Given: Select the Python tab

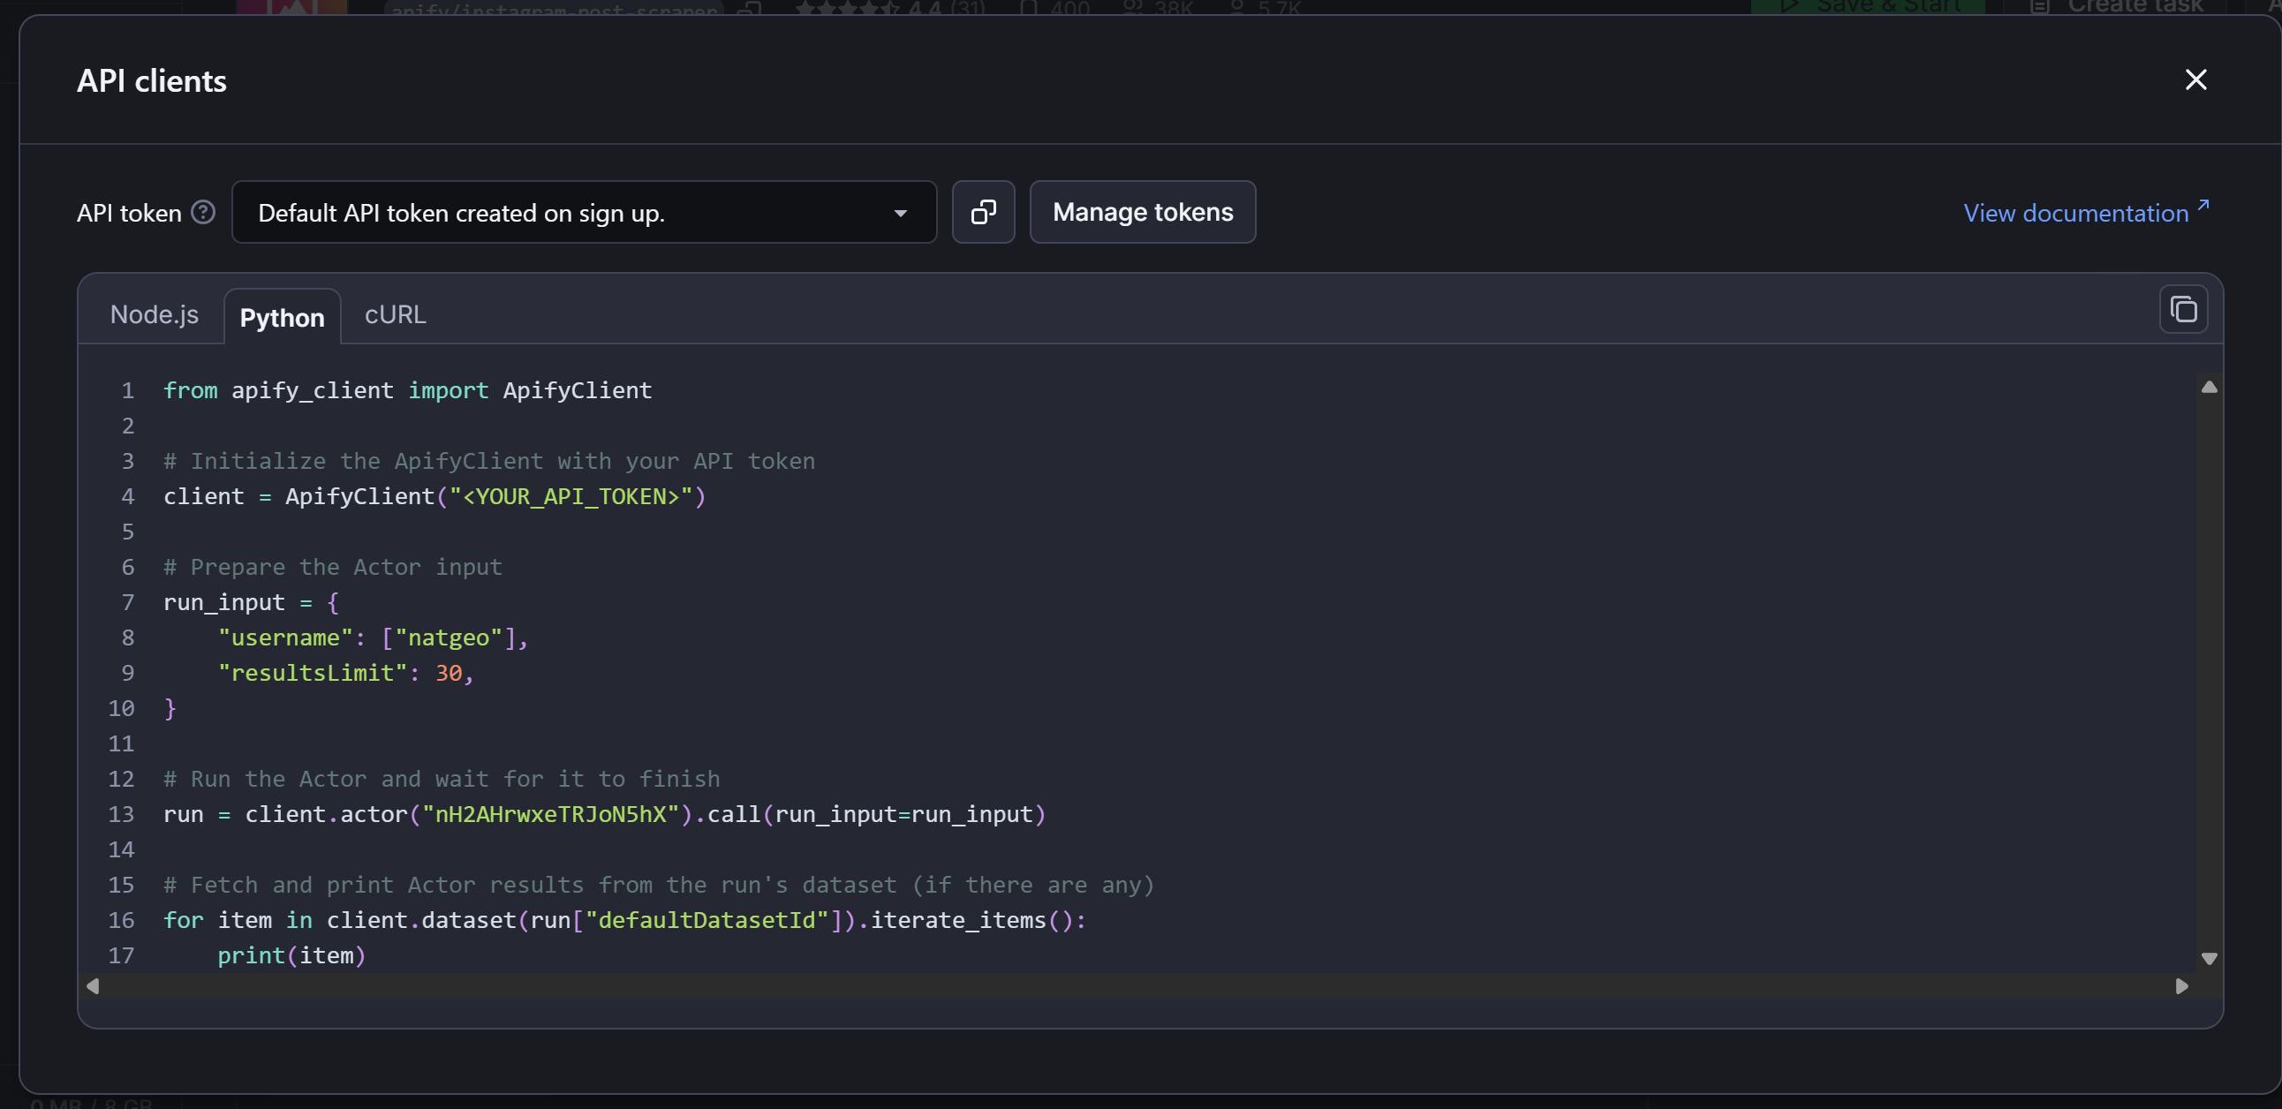Looking at the screenshot, I should [x=282, y=317].
